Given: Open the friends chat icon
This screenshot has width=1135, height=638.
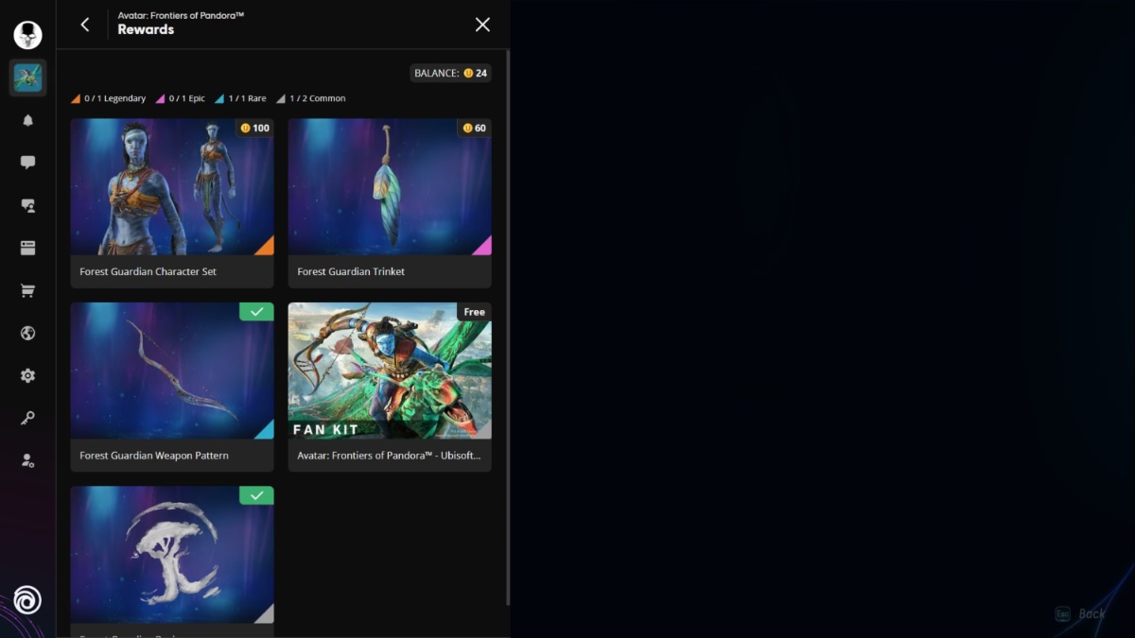Looking at the screenshot, I should click(27, 205).
